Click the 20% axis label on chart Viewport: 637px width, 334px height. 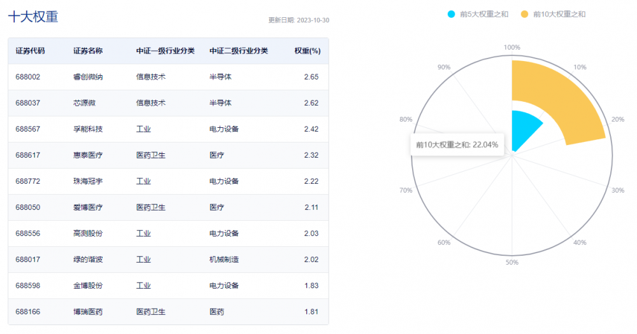click(x=618, y=120)
